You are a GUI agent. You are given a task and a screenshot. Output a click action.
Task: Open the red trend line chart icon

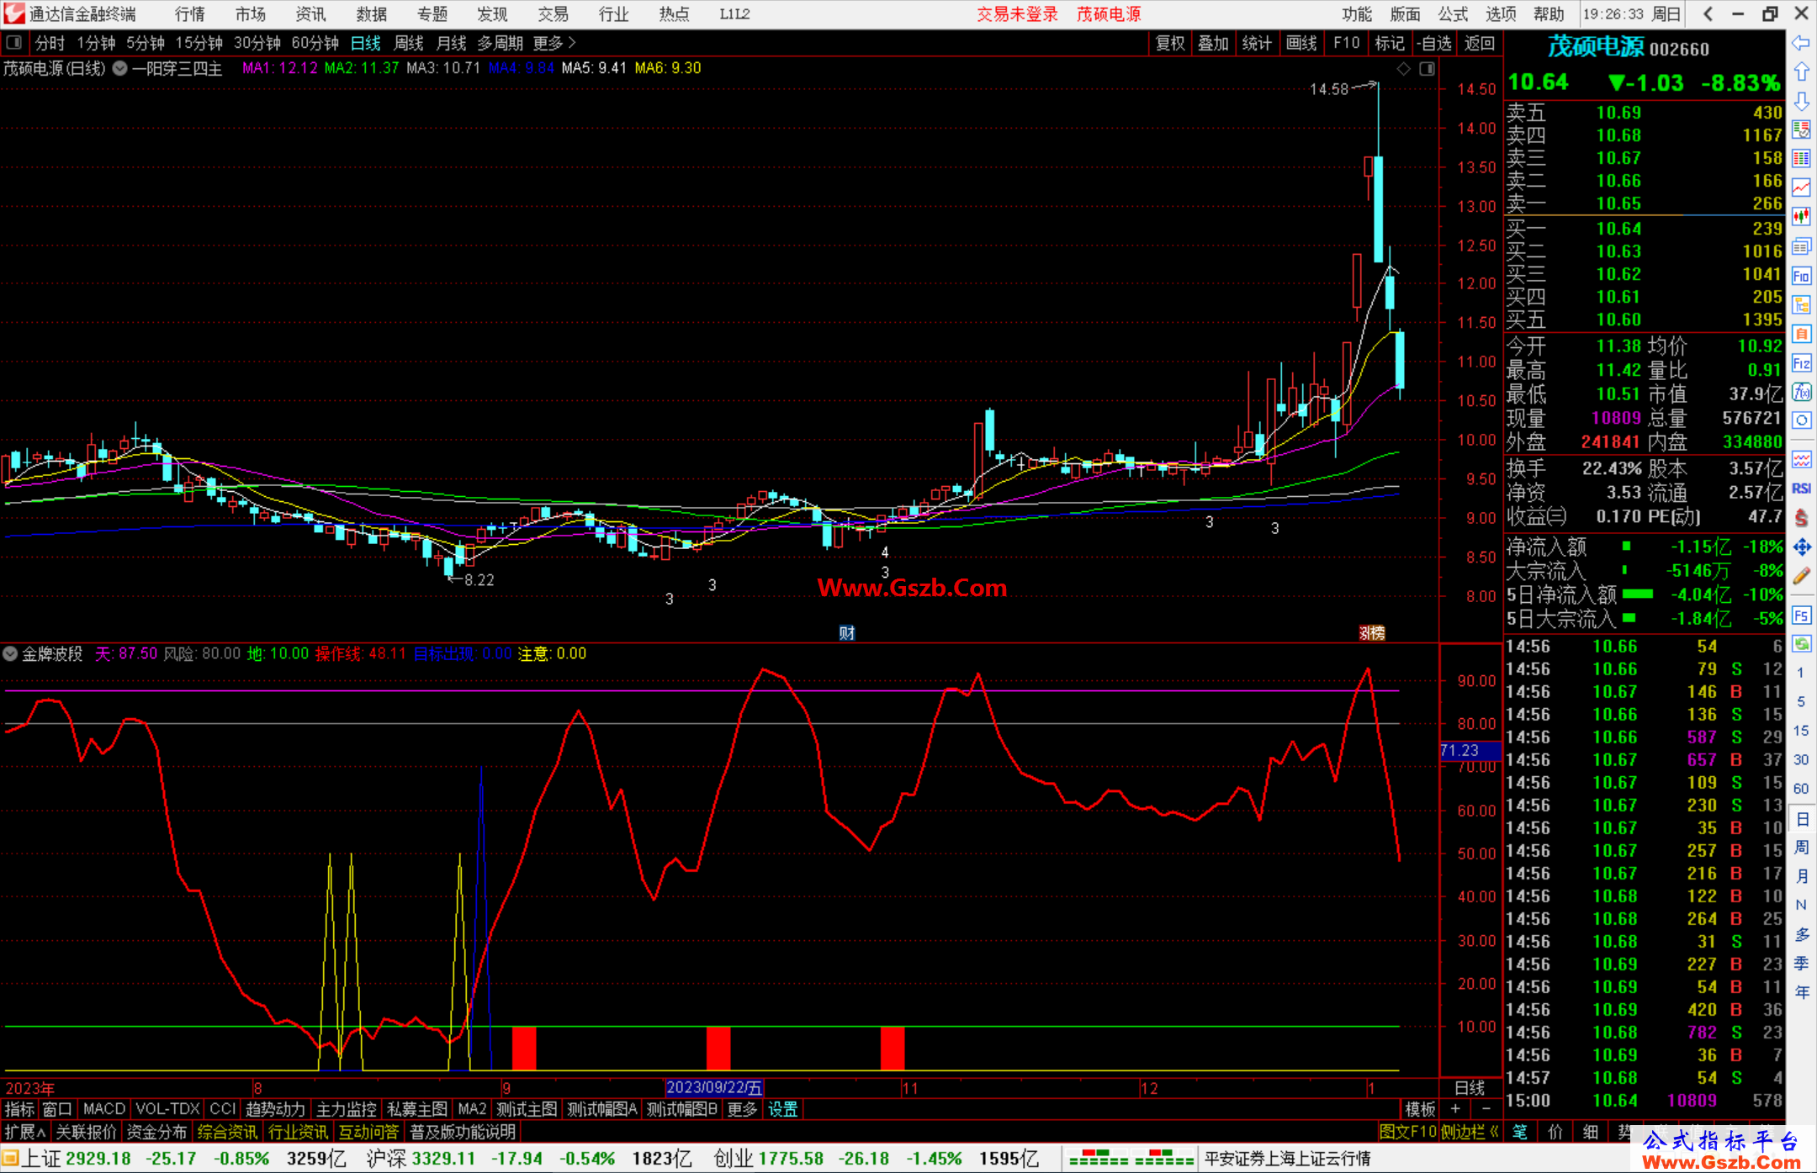click(x=1801, y=188)
